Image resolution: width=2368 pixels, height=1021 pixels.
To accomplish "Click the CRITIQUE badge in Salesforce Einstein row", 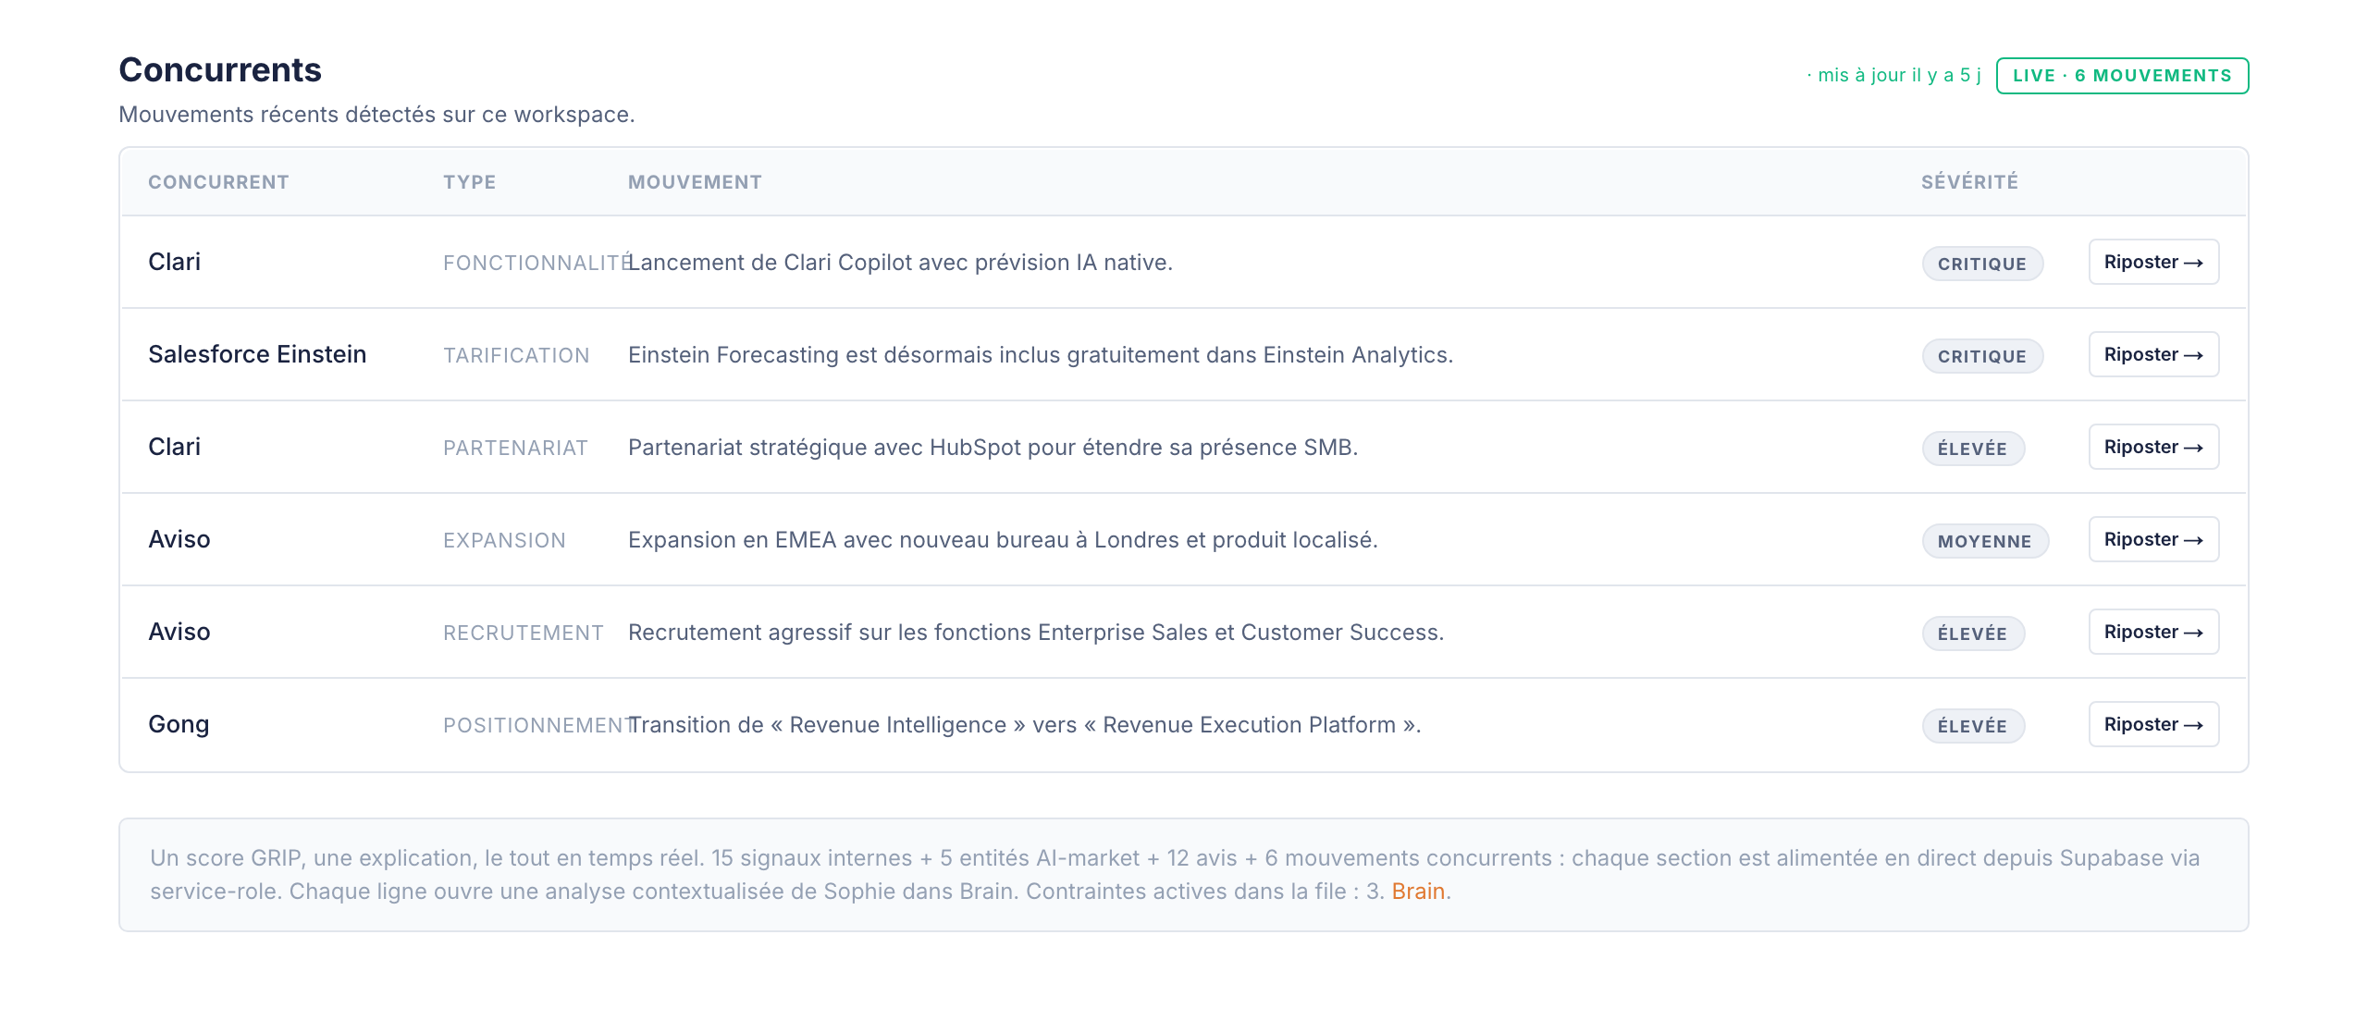I will [x=1982, y=356].
